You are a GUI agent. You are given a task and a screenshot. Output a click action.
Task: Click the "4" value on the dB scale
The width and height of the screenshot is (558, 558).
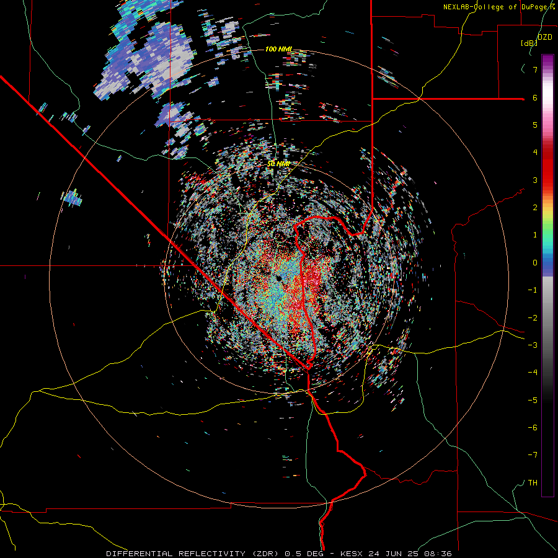click(535, 153)
